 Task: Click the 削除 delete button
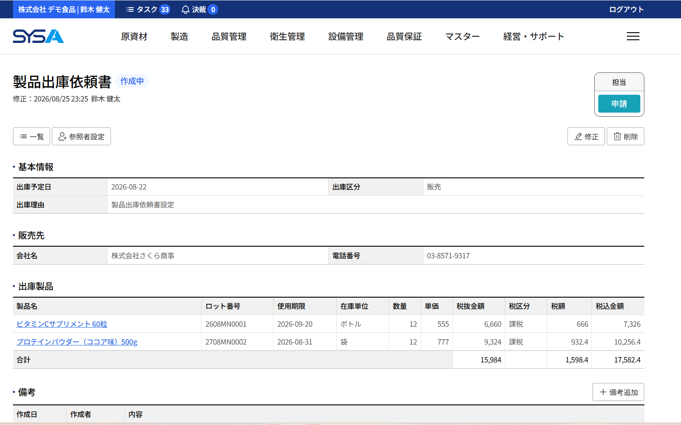625,136
